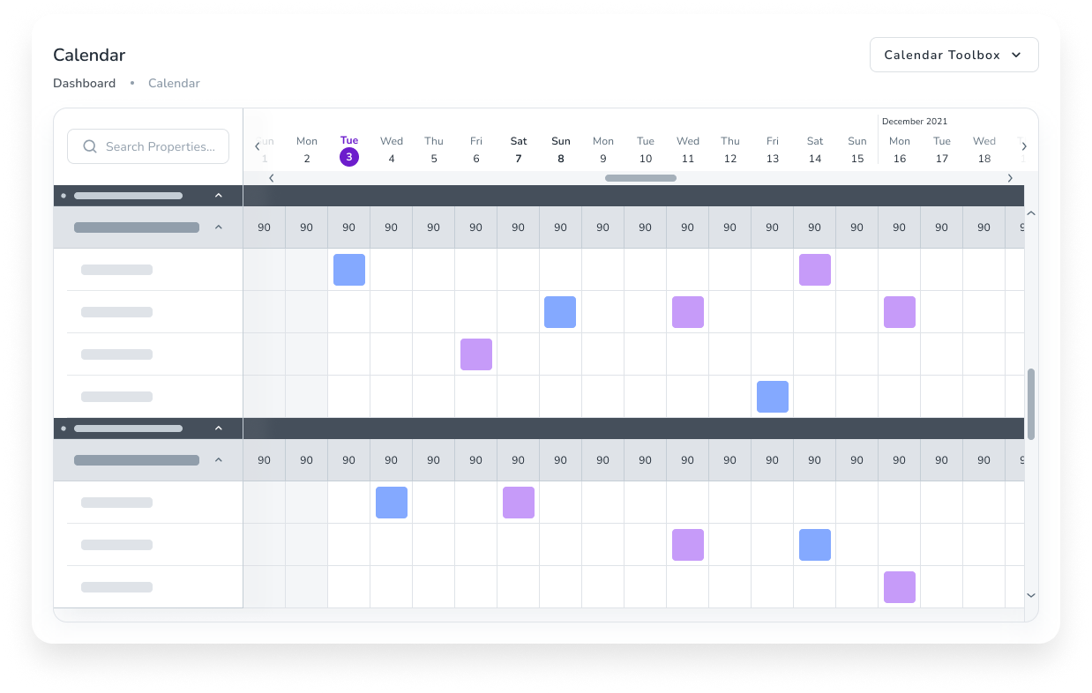Screen dimensions: 1092x693
Task: Go to previous dates with the left arrow beside Mon 2
Action: 258,146
